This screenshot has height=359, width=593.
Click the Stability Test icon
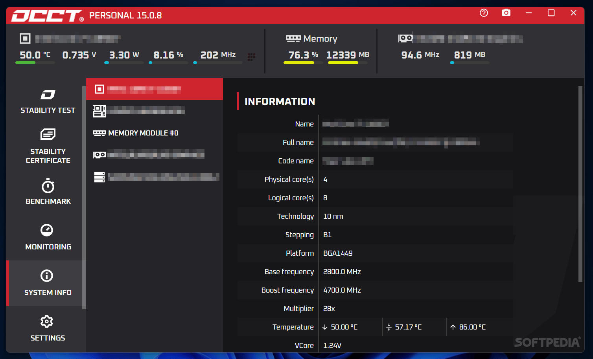click(48, 95)
